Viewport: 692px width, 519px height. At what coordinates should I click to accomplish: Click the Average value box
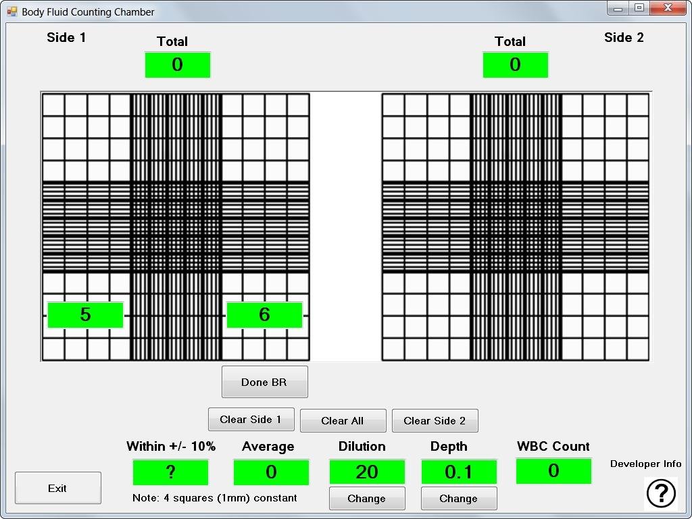coord(271,472)
